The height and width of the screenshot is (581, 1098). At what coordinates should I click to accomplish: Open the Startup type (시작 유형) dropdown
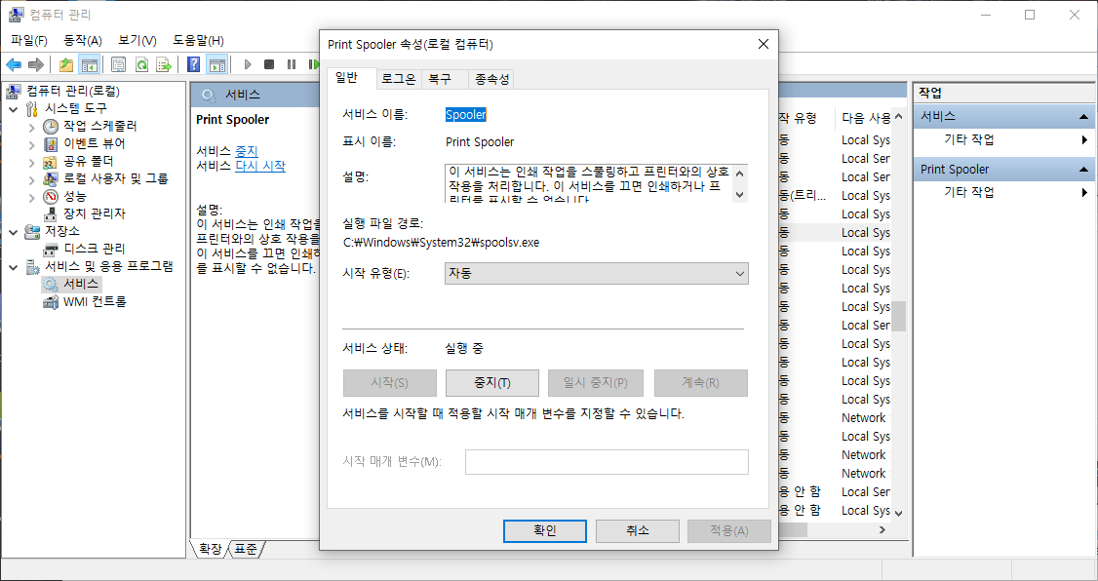tap(597, 273)
